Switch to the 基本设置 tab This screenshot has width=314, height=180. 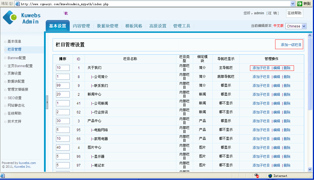(x=58, y=26)
